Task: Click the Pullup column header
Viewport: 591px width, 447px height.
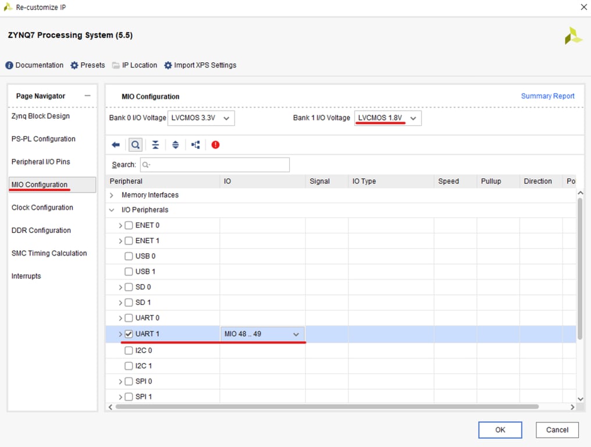Action: click(x=498, y=182)
